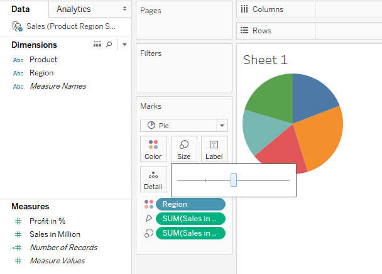Click the Color marks card button

point(153,149)
